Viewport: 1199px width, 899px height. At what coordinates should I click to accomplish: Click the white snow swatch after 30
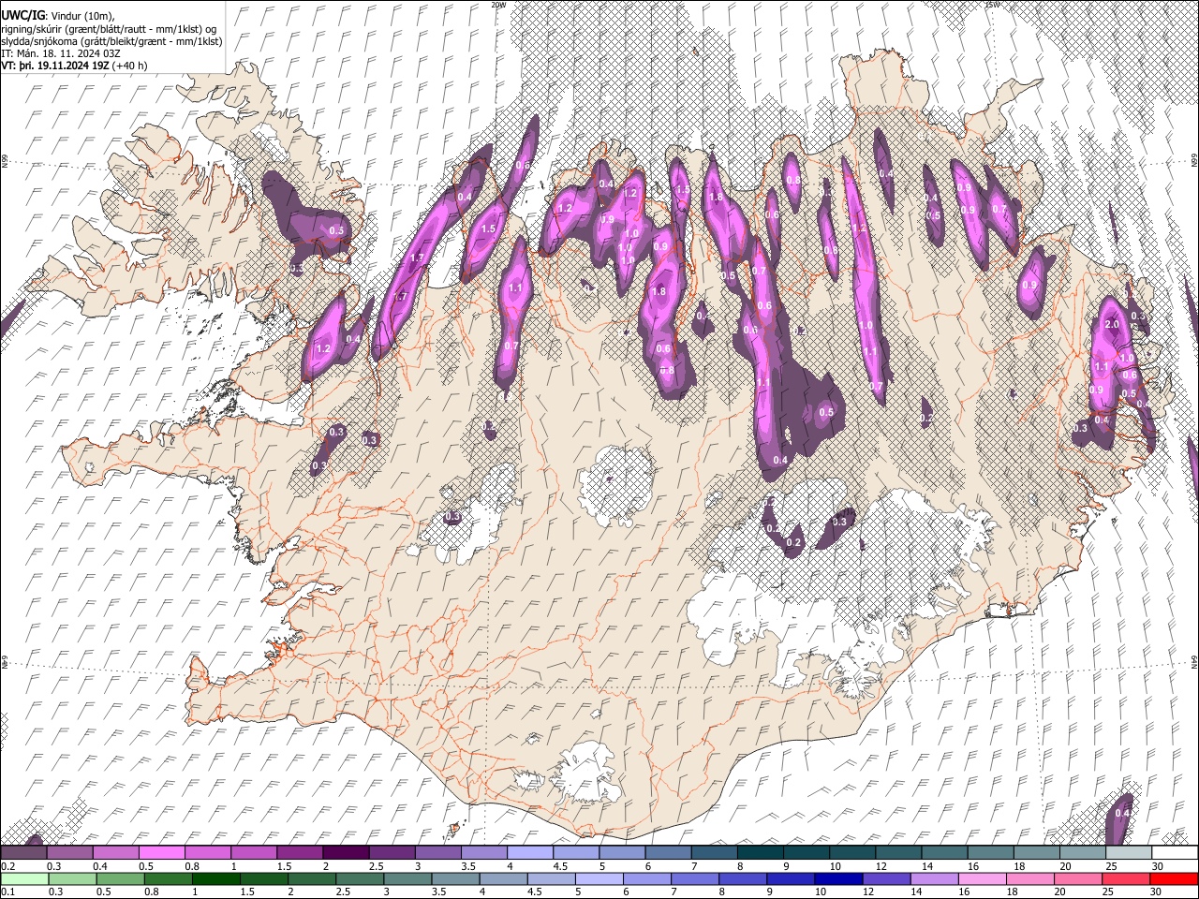coord(1175,852)
